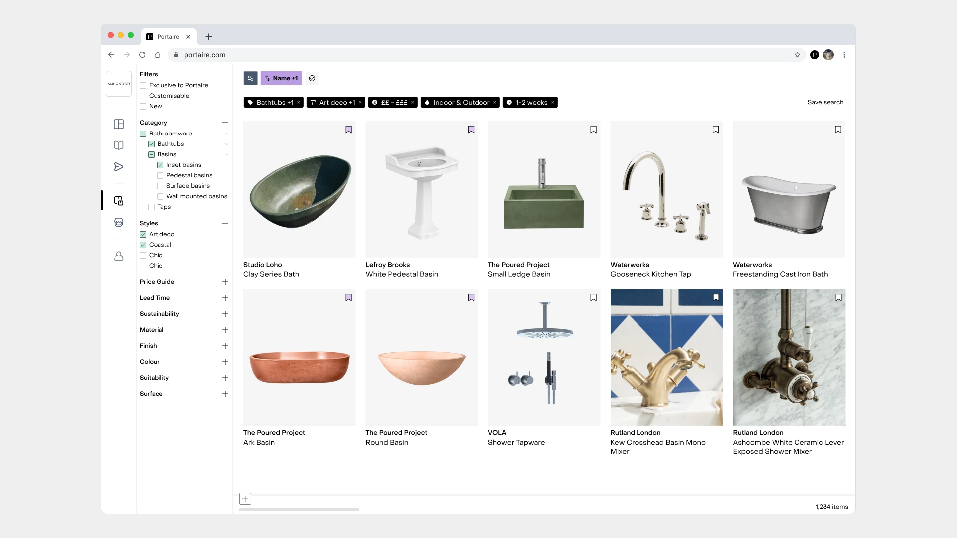Bookmark the Studio Loho Clay Series Bath
957x538 pixels.
[349, 130]
